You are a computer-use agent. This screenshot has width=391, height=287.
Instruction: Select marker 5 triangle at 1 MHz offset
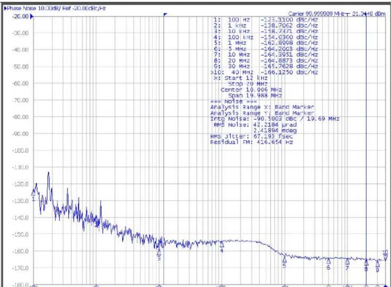pyautogui.click(x=284, y=259)
